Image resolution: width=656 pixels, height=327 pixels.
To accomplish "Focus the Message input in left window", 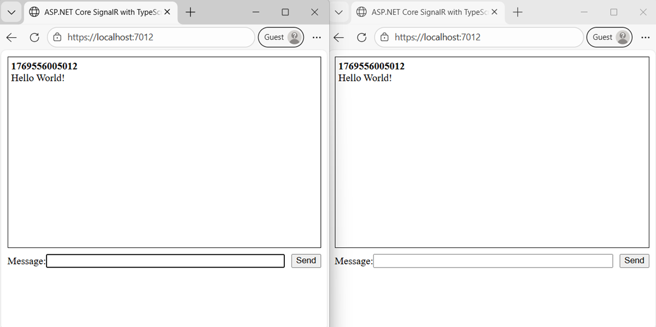I will (x=166, y=261).
